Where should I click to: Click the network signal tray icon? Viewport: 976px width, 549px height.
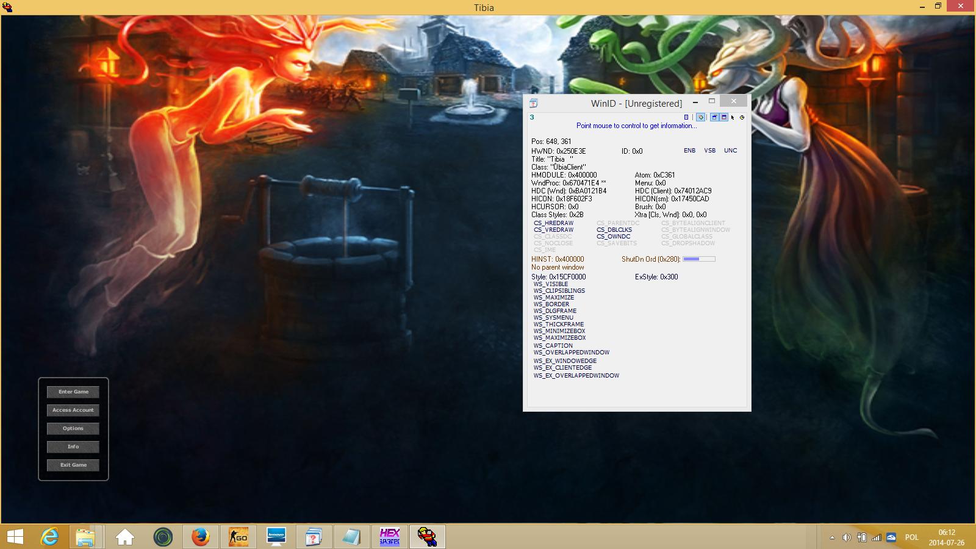[x=877, y=537]
